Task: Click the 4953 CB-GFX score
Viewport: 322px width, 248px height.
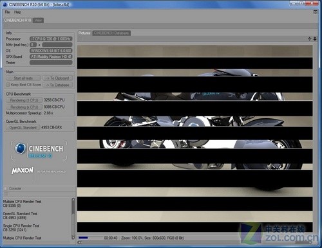Action: 52,127
